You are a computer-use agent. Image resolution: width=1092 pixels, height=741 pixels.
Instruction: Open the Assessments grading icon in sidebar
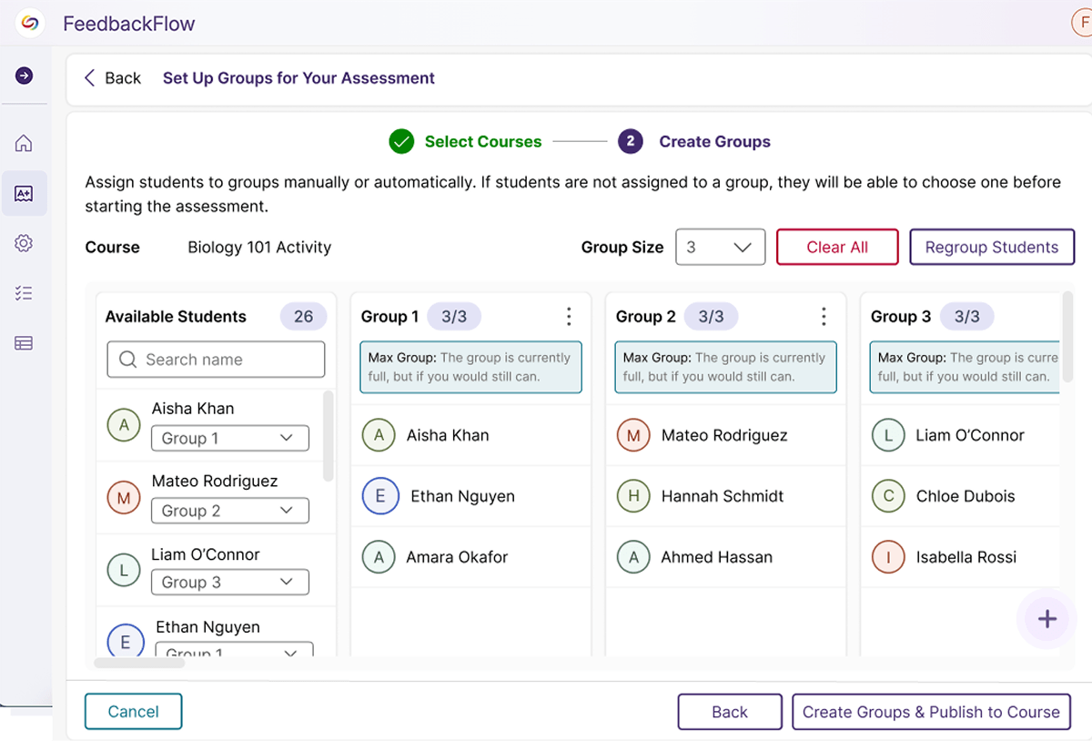(x=25, y=193)
